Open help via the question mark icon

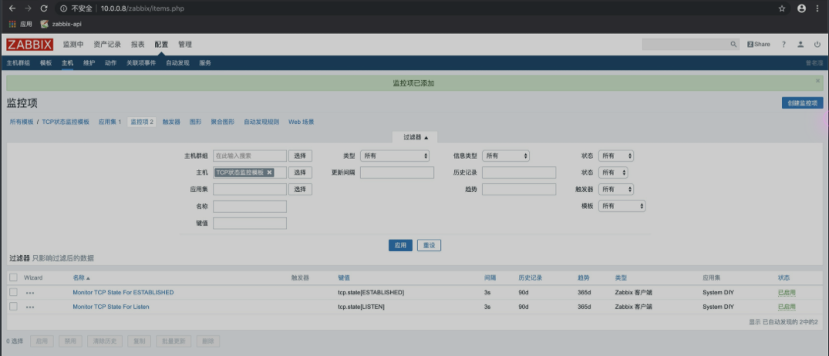(x=784, y=45)
